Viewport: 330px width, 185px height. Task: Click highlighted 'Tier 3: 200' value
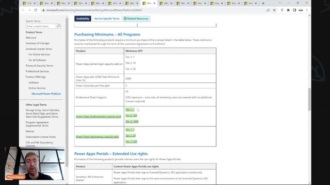tap(131, 142)
